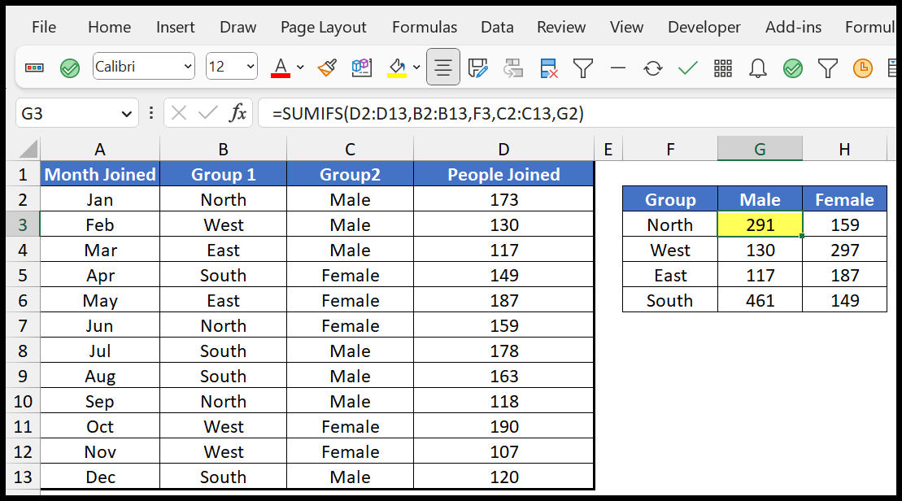Open fill color dropdown arrow
Screen dimensions: 902x501
[x=416, y=68]
